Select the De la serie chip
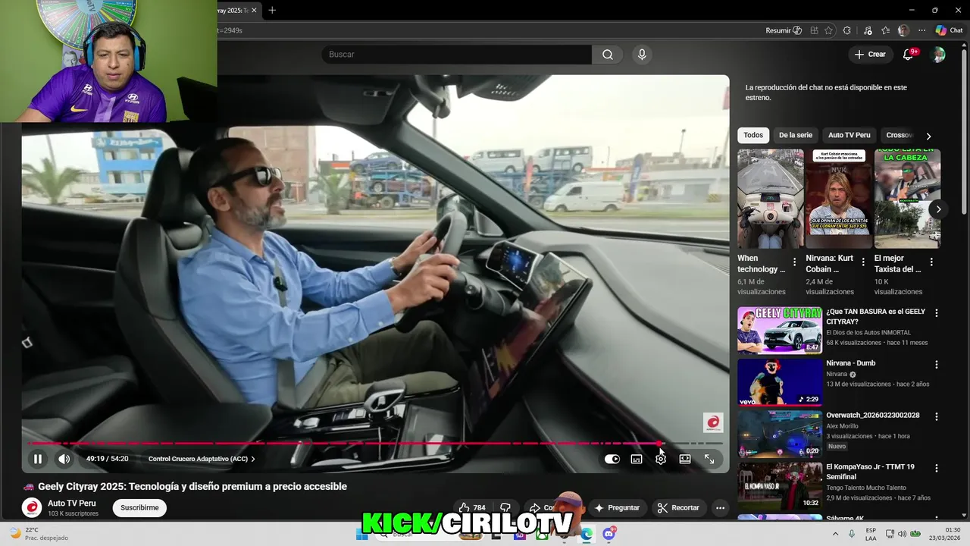970x546 pixels. [x=795, y=135]
